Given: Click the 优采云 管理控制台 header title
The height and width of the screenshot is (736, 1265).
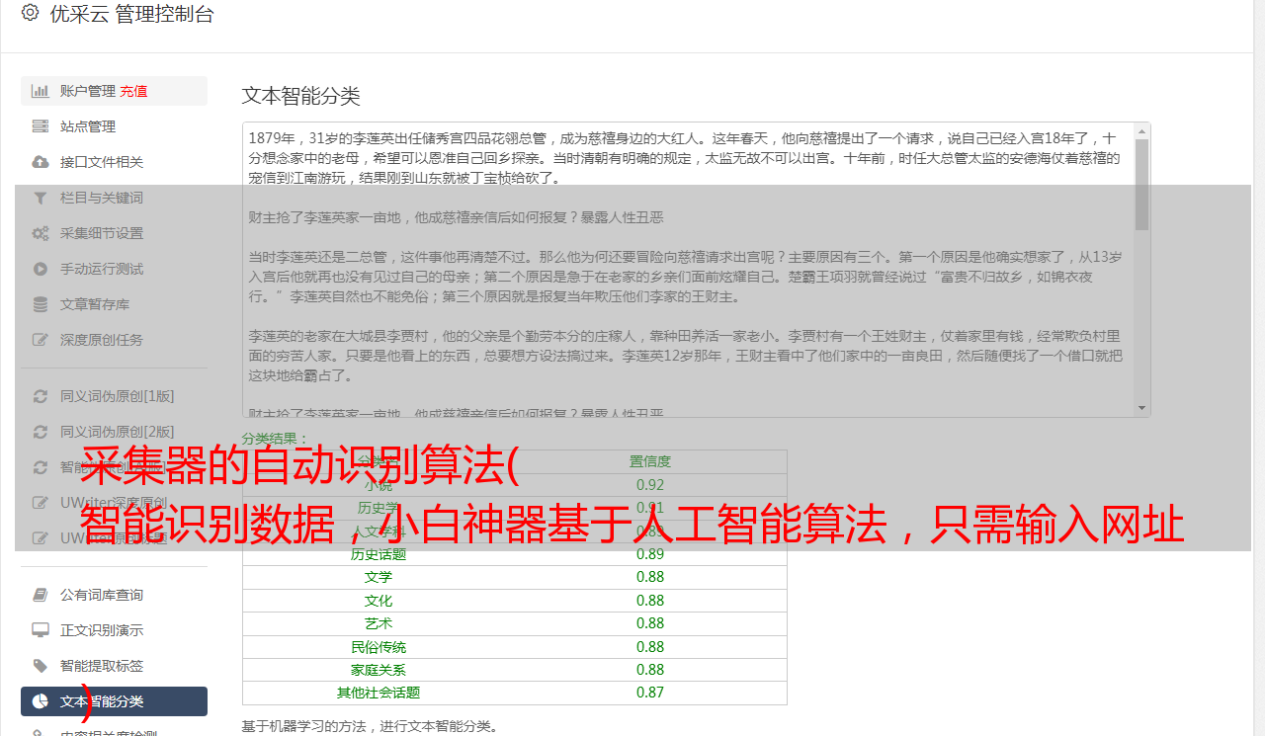Looking at the screenshot, I should pos(131,14).
